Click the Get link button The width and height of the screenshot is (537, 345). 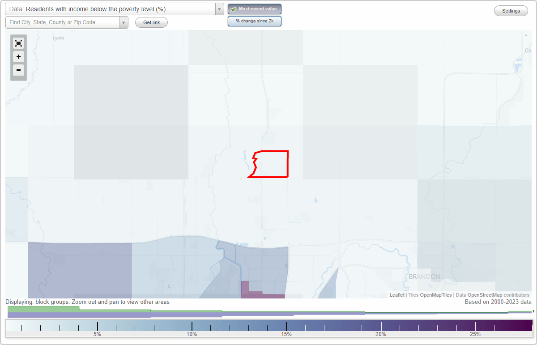click(x=151, y=22)
